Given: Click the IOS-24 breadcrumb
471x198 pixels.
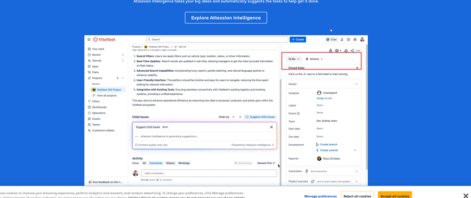Looking at the screenshot, I should [x=182, y=47].
